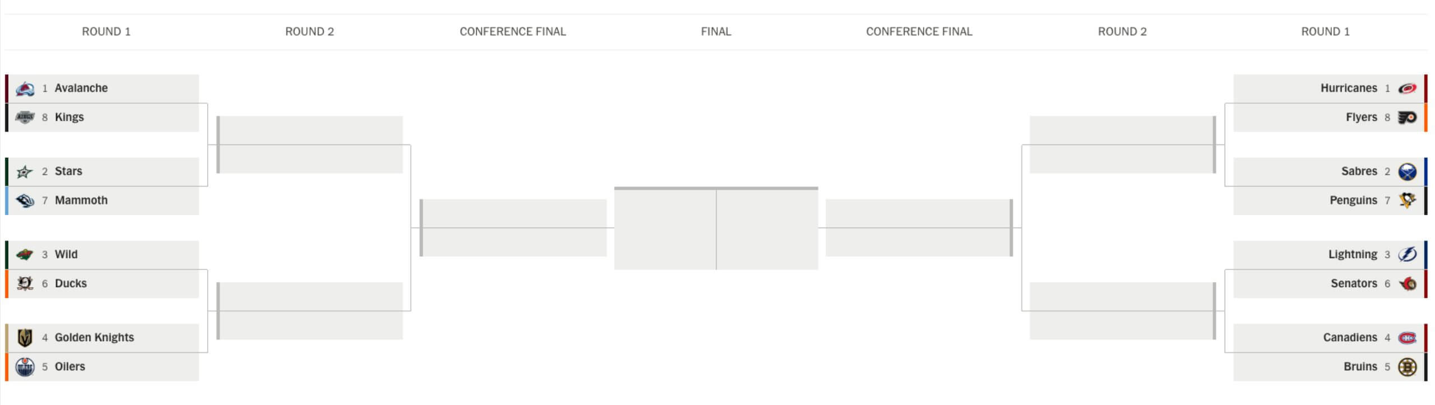Click the Golden Knights logo

click(x=25, y=338)
